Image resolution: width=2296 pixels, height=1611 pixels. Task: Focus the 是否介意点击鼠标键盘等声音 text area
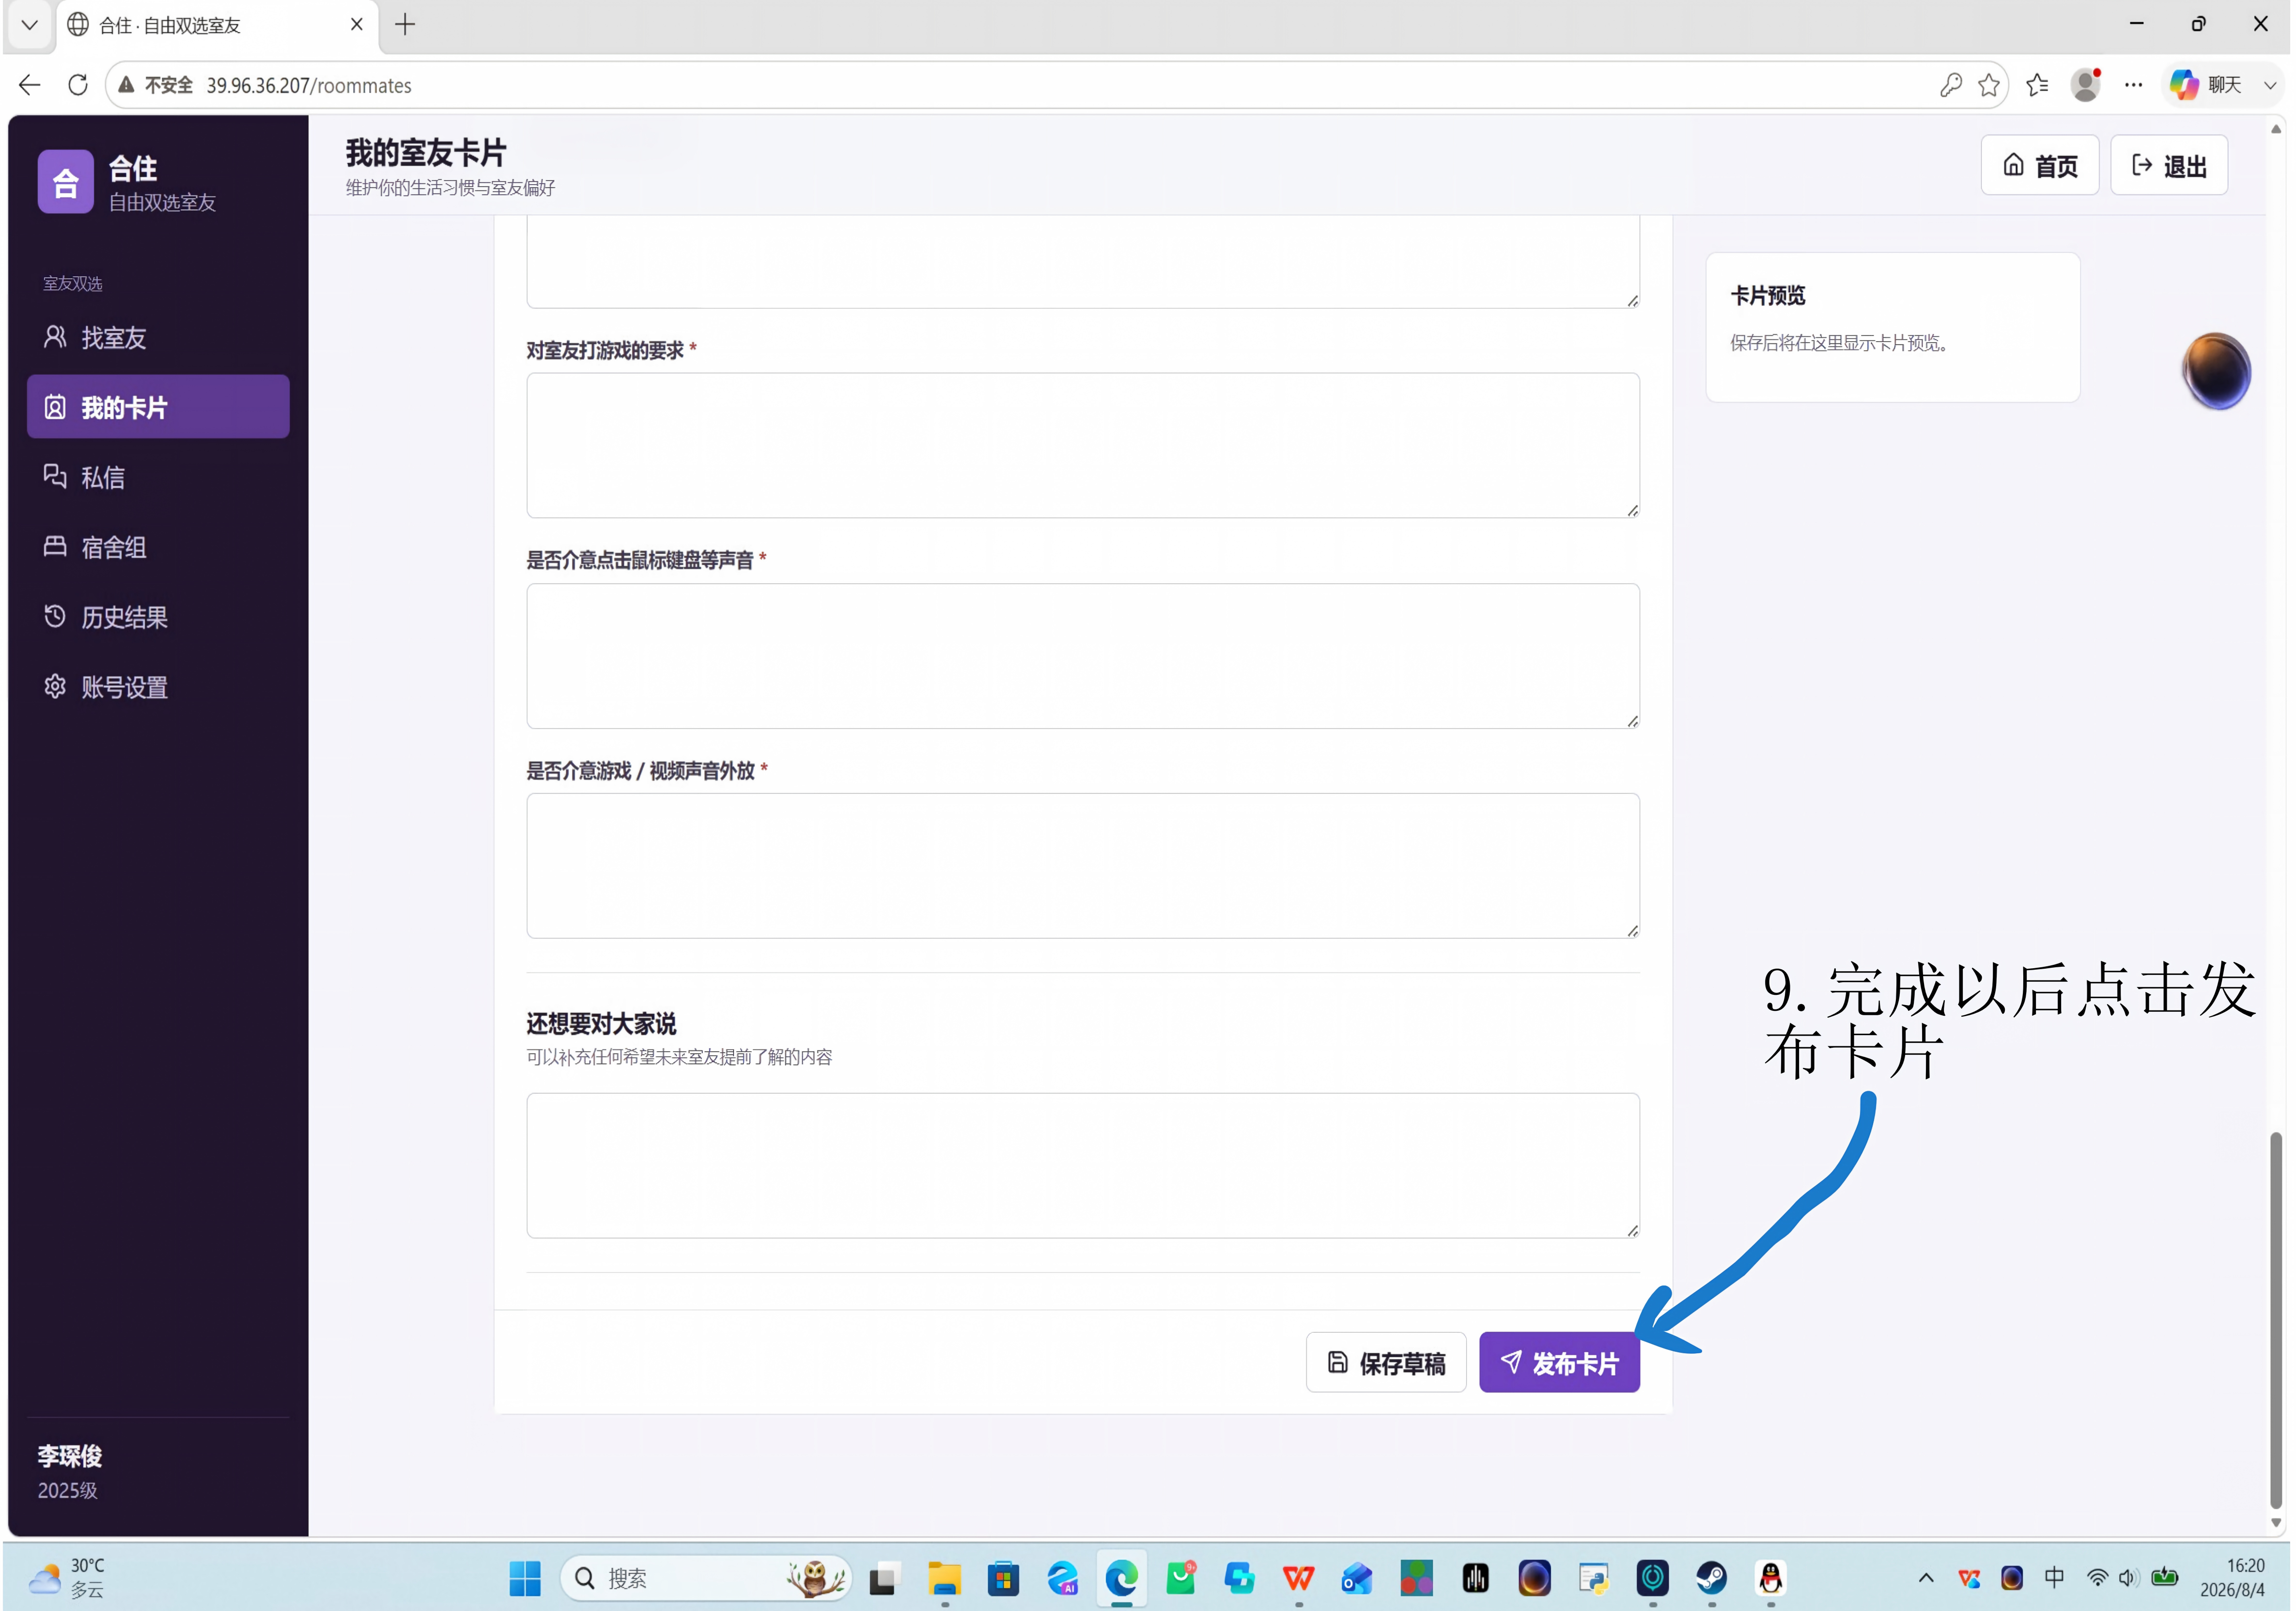1083,656
